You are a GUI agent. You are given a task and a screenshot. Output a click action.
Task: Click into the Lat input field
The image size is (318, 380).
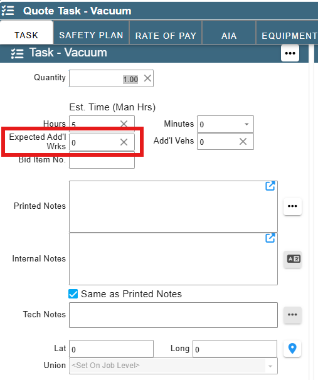111,349
